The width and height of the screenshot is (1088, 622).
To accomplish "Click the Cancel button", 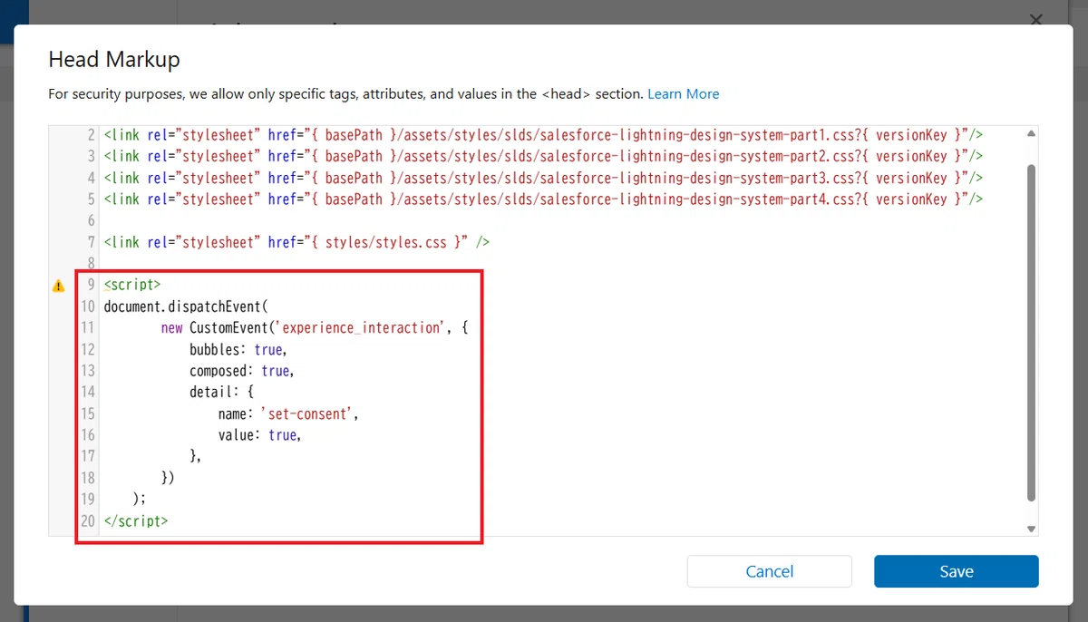I will [769, 571].
